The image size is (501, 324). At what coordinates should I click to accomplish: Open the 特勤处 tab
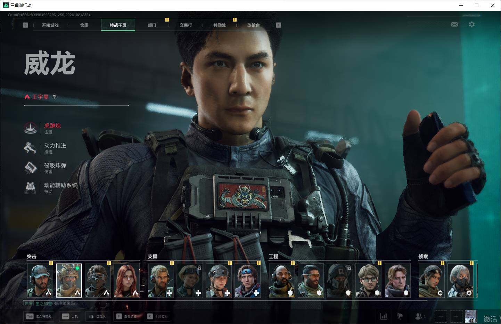(x=220, y=25)
